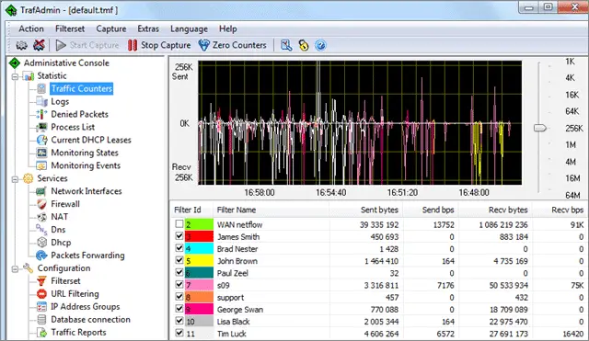The image size is (589, 341).
Task: Click the Network Interfaces icon
Action: [41, 191]
